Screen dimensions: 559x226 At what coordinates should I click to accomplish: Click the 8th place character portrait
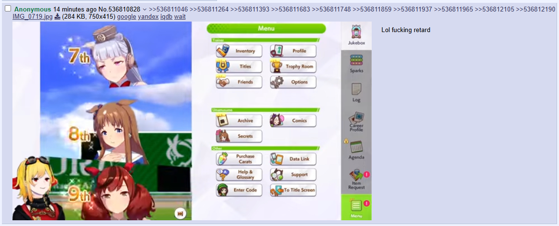pos(119,132)
